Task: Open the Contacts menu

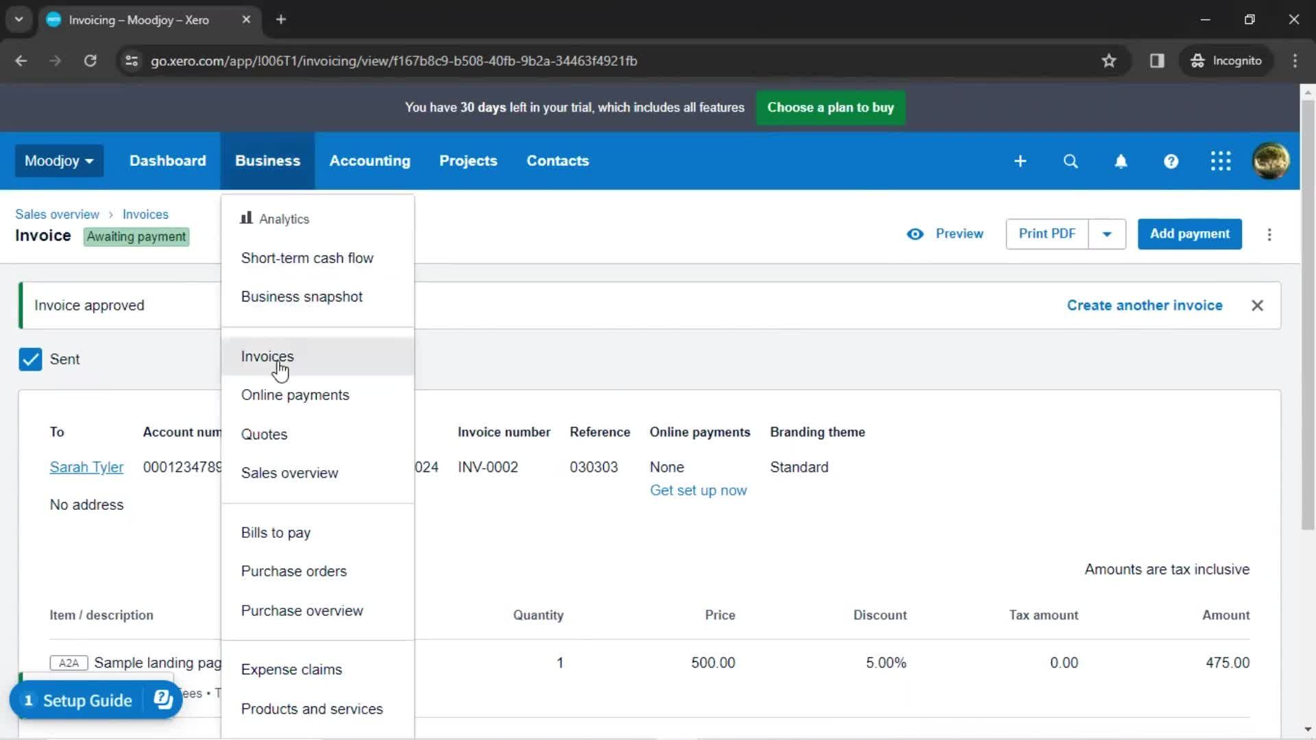Action: [x=557, y=161]
